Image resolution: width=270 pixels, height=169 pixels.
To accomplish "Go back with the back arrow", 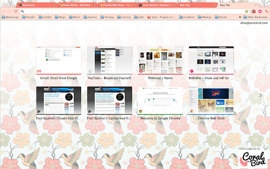I will coord(4,11).
